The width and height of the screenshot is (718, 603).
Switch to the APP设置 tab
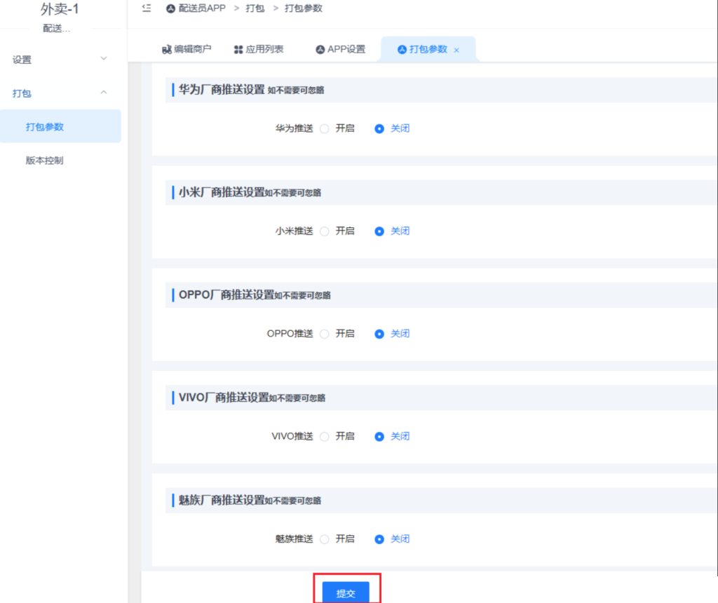pos(346,50)
